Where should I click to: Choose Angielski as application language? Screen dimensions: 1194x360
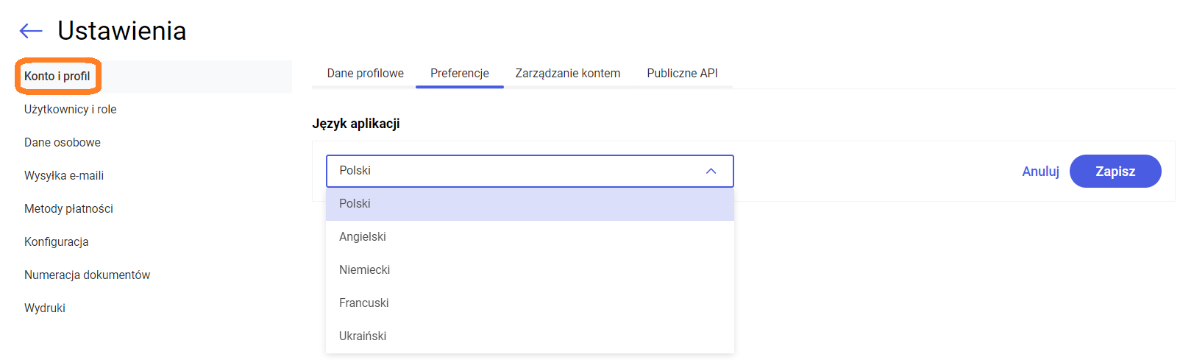click(x=363, y=237)
